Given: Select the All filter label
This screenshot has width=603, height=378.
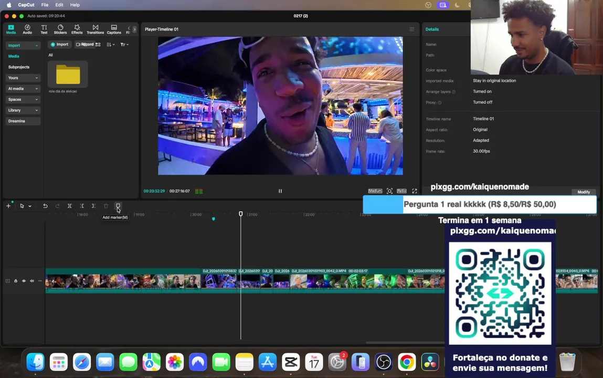Looking at the screenshot, I should point(50,55).
